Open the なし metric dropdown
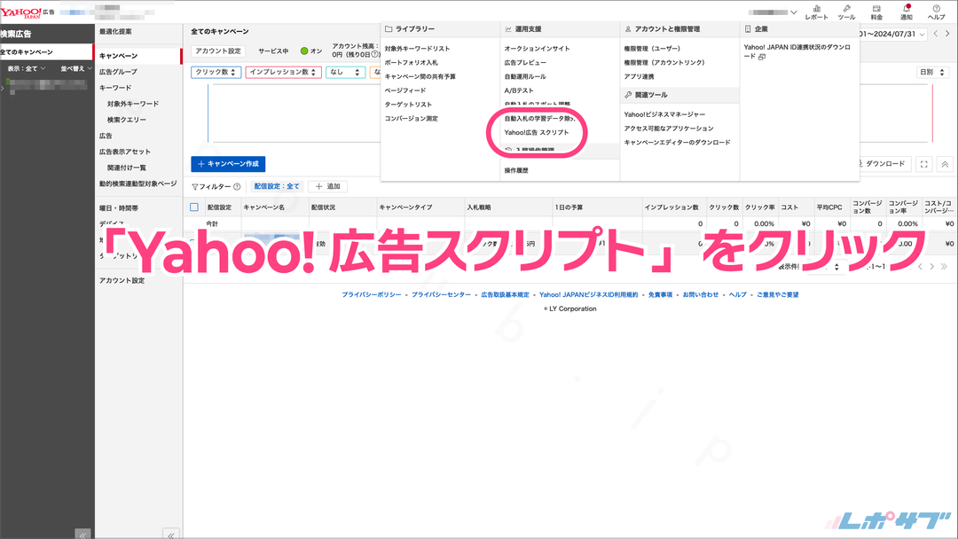 [x=345, y=72]
